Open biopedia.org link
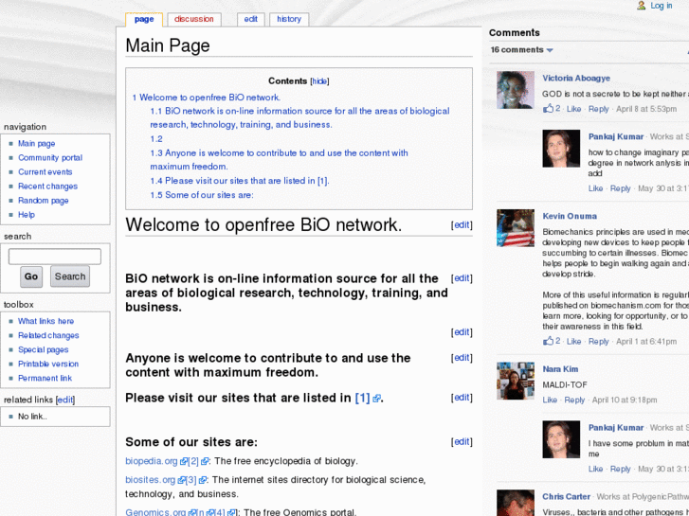Viewport: 689px width, 516px height. [151, 461]
